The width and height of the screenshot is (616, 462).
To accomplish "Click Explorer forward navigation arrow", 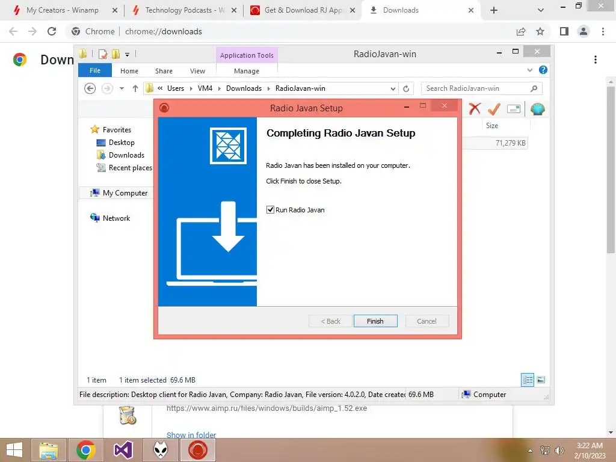I will click(x=107, y=88).
